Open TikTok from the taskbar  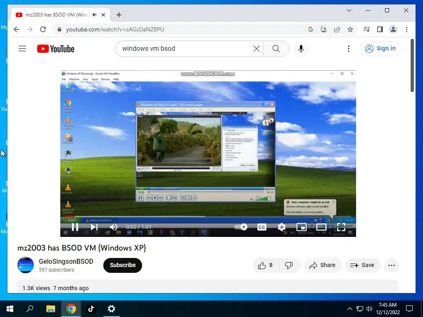click(91, 309)
